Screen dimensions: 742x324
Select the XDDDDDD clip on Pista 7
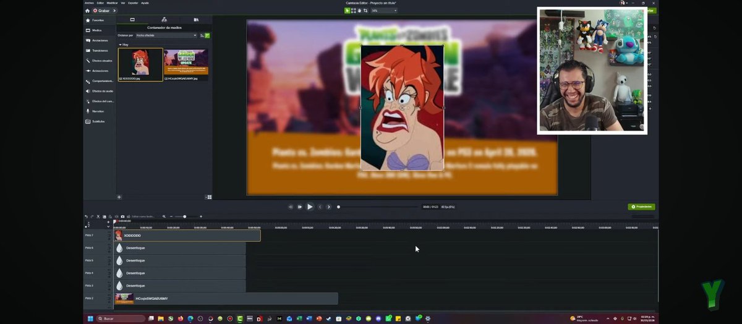[x=187, y=235]
